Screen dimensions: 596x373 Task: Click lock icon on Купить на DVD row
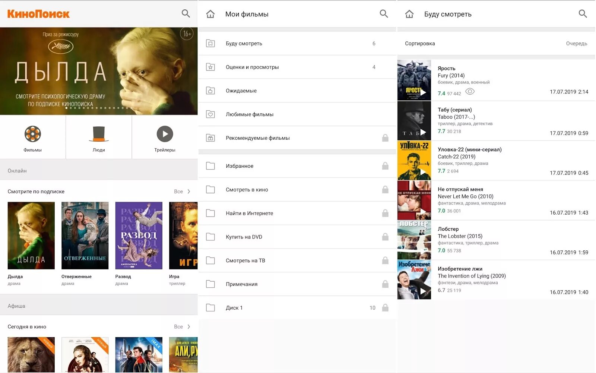click(385, 237)
